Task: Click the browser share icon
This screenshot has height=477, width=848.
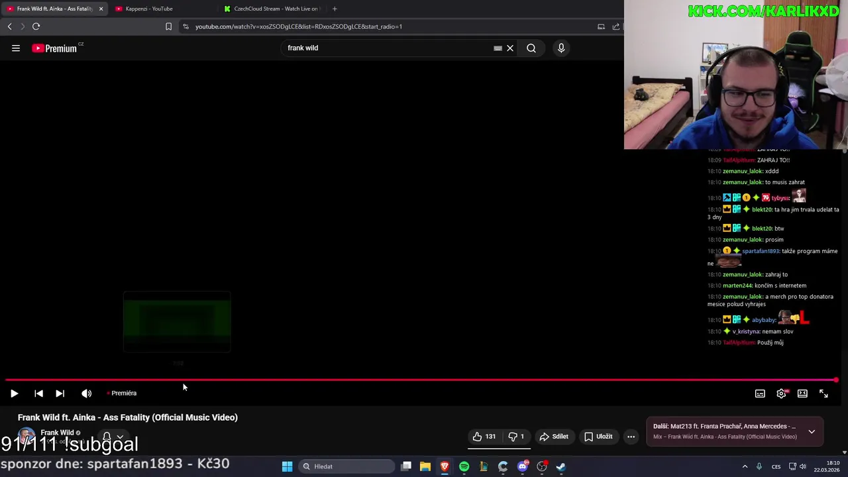Action: click(616, 26)
